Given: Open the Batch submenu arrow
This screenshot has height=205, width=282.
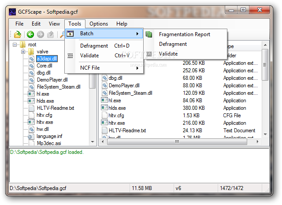Looking at the screenshot, I should [137, 34].
